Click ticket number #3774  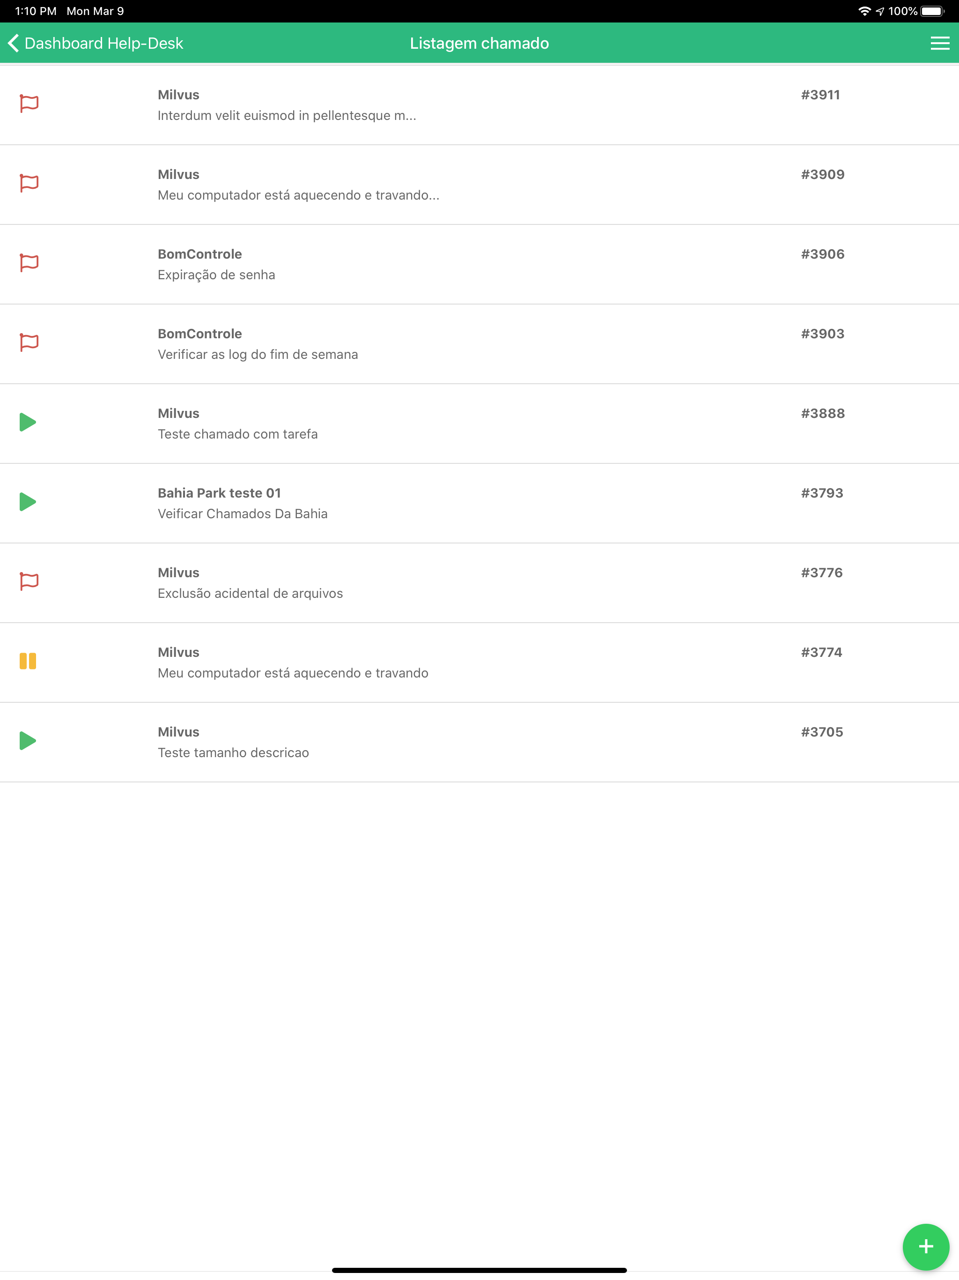pyautogui.click(x=821, y=652)
